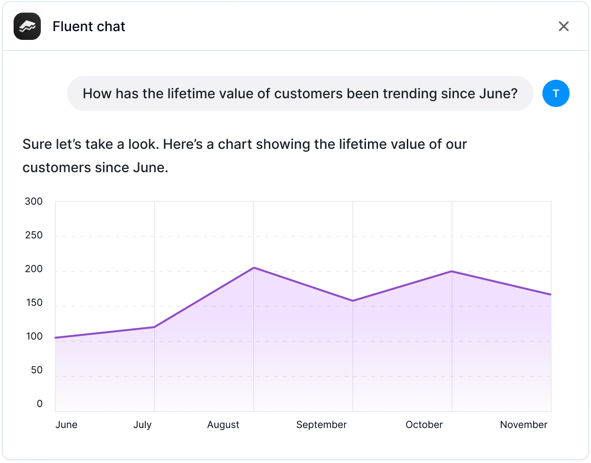Click the 100 y-axis label

(x=34, y=337)
